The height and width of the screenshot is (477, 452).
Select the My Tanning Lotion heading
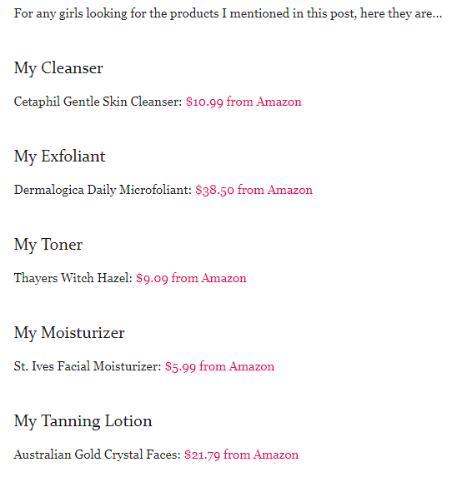click(x=83, y=421)
